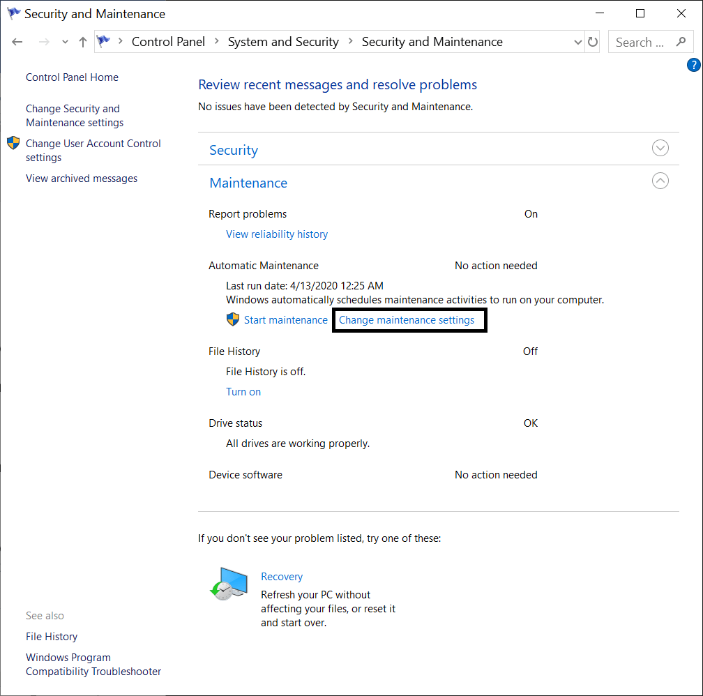This screenshot has width=703, height=696.
Task: Collapse the Maintenance section
Action: 660,181
